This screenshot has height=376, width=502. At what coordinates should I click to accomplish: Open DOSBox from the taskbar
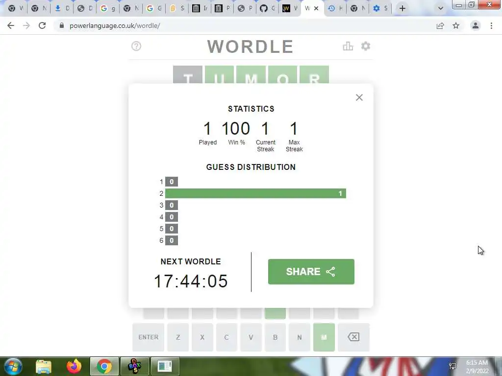click(134, 366)
